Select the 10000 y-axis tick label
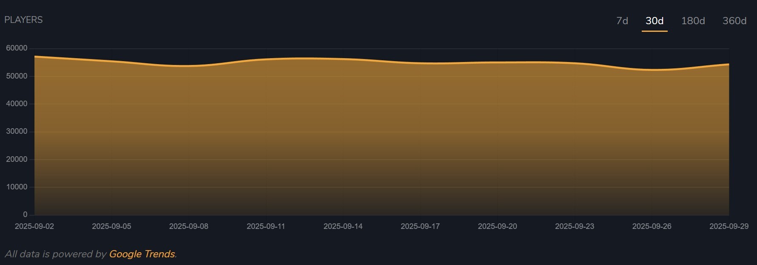 (x=17, y=187)
